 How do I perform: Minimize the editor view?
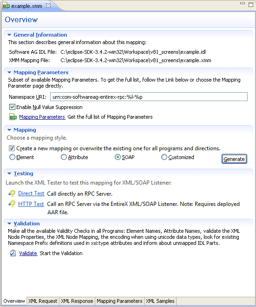pyautogui.click(x=243, y=4)
